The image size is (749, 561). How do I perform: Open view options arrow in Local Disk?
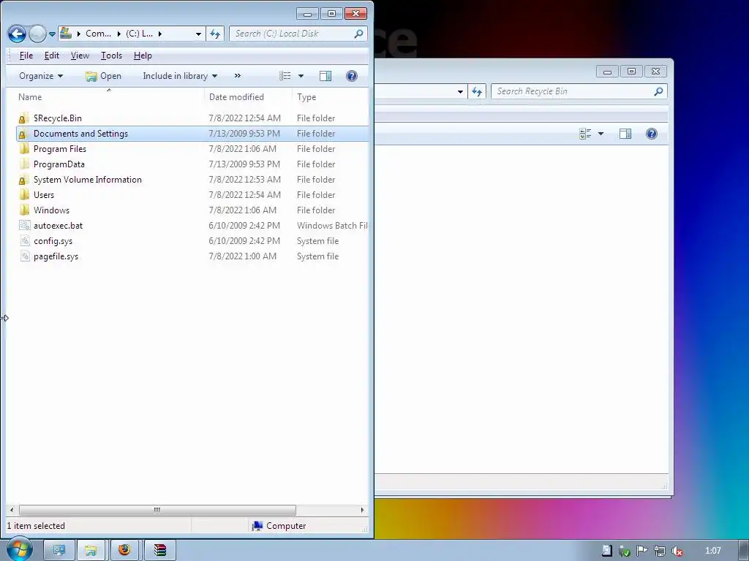click(x=301, y=76)
